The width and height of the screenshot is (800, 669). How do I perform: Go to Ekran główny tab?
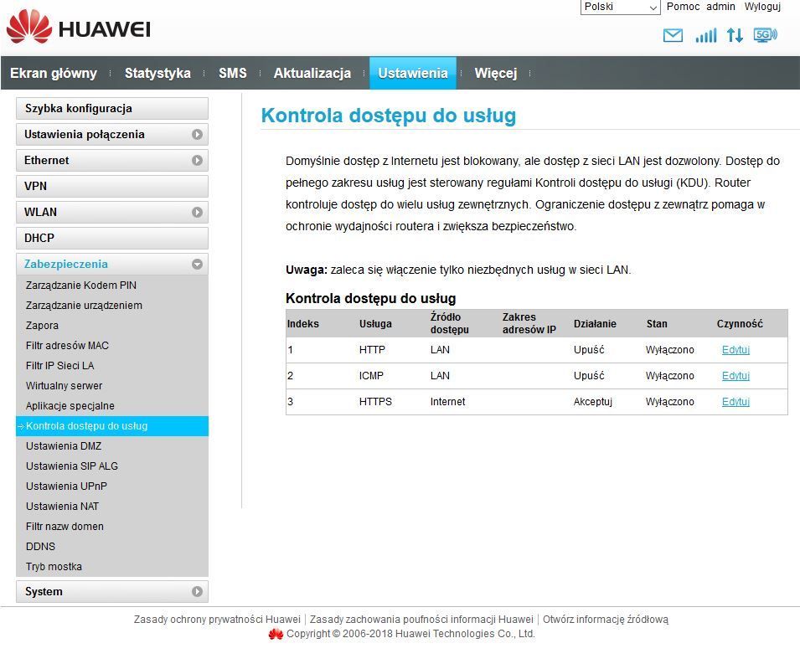[x=54, y=74]
